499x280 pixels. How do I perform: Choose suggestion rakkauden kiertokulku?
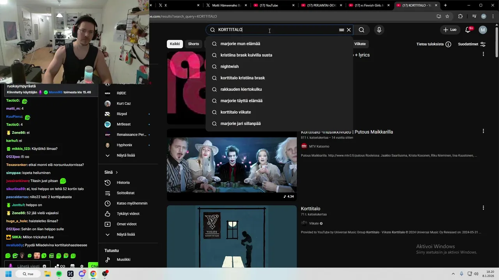click(x=279, y=89)
